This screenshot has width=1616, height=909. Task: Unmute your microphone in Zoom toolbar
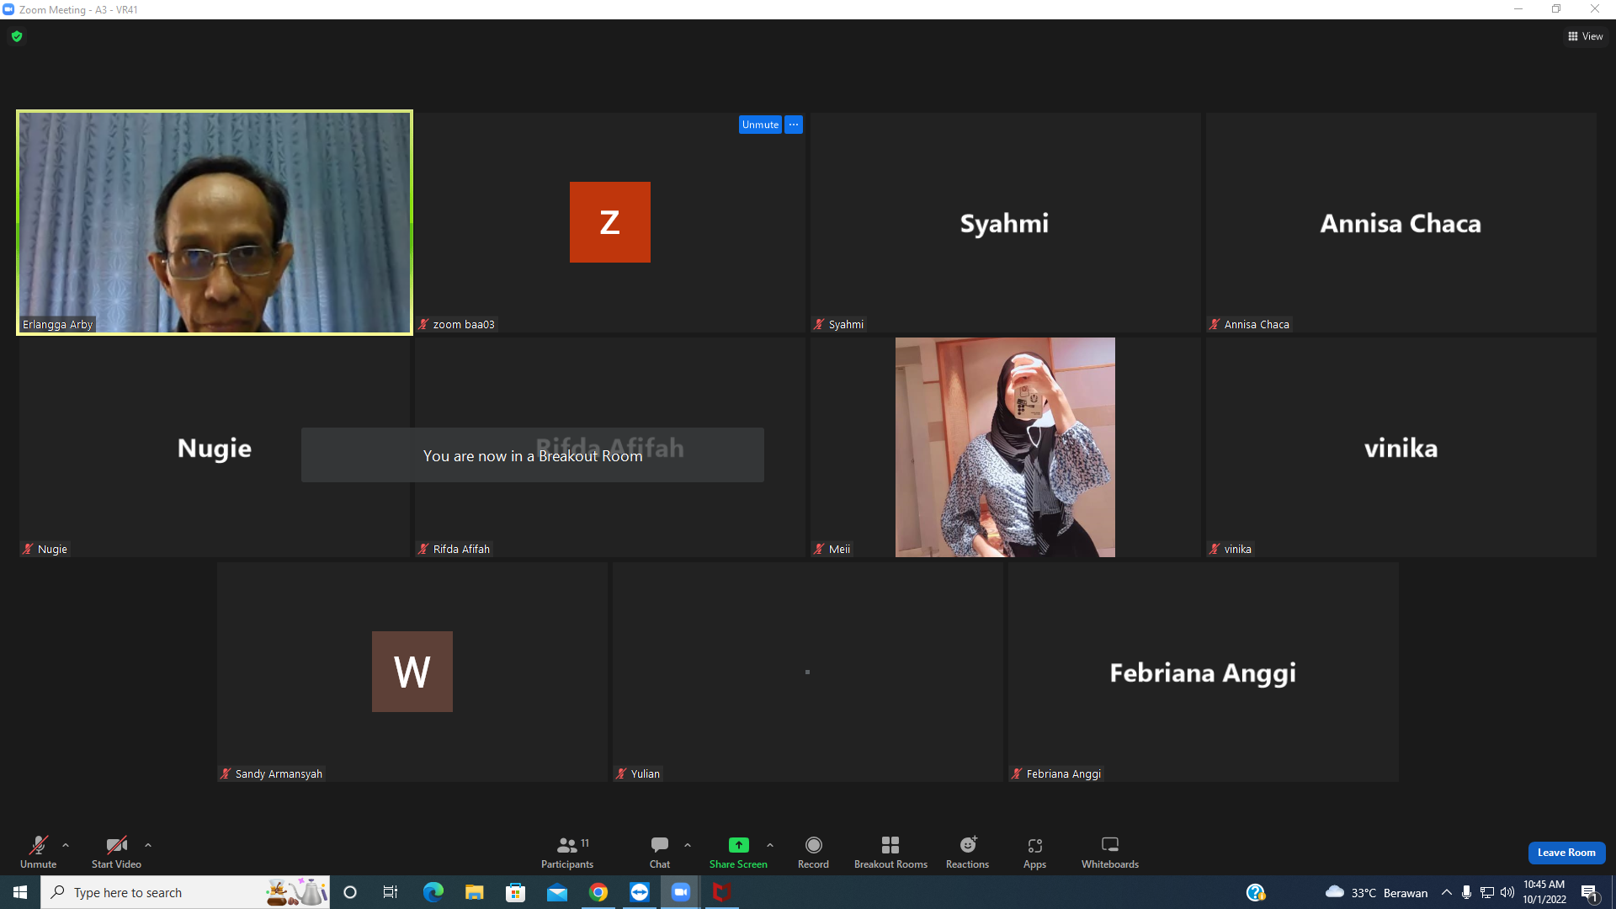coord(38,852)
